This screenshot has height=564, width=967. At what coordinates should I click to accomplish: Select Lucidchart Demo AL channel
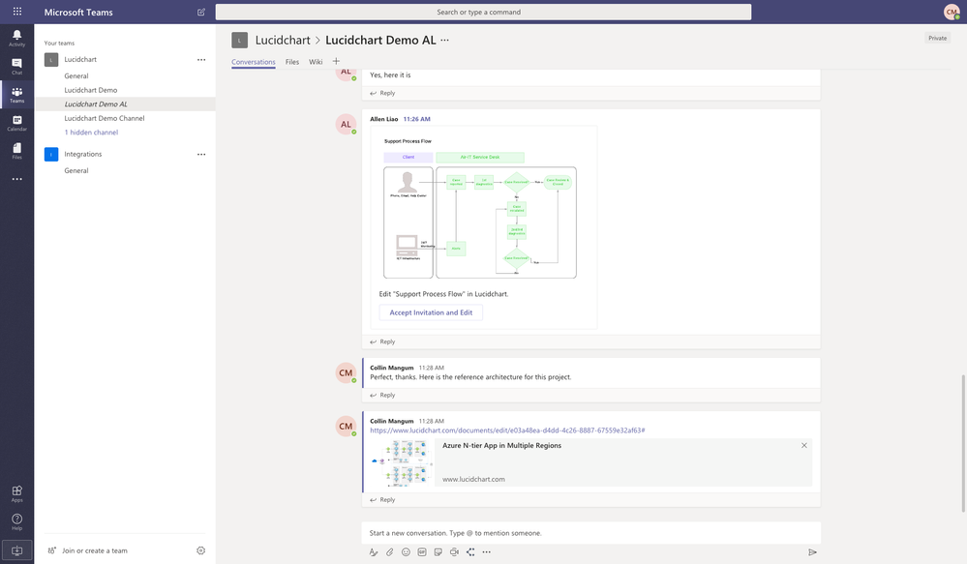pyautogui.click(x=125, y=104)
